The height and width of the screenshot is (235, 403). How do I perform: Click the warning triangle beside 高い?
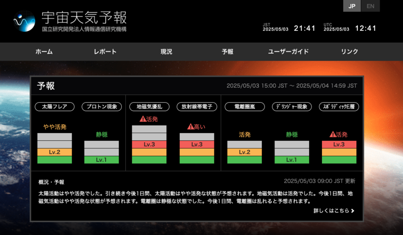click(191, 127)
